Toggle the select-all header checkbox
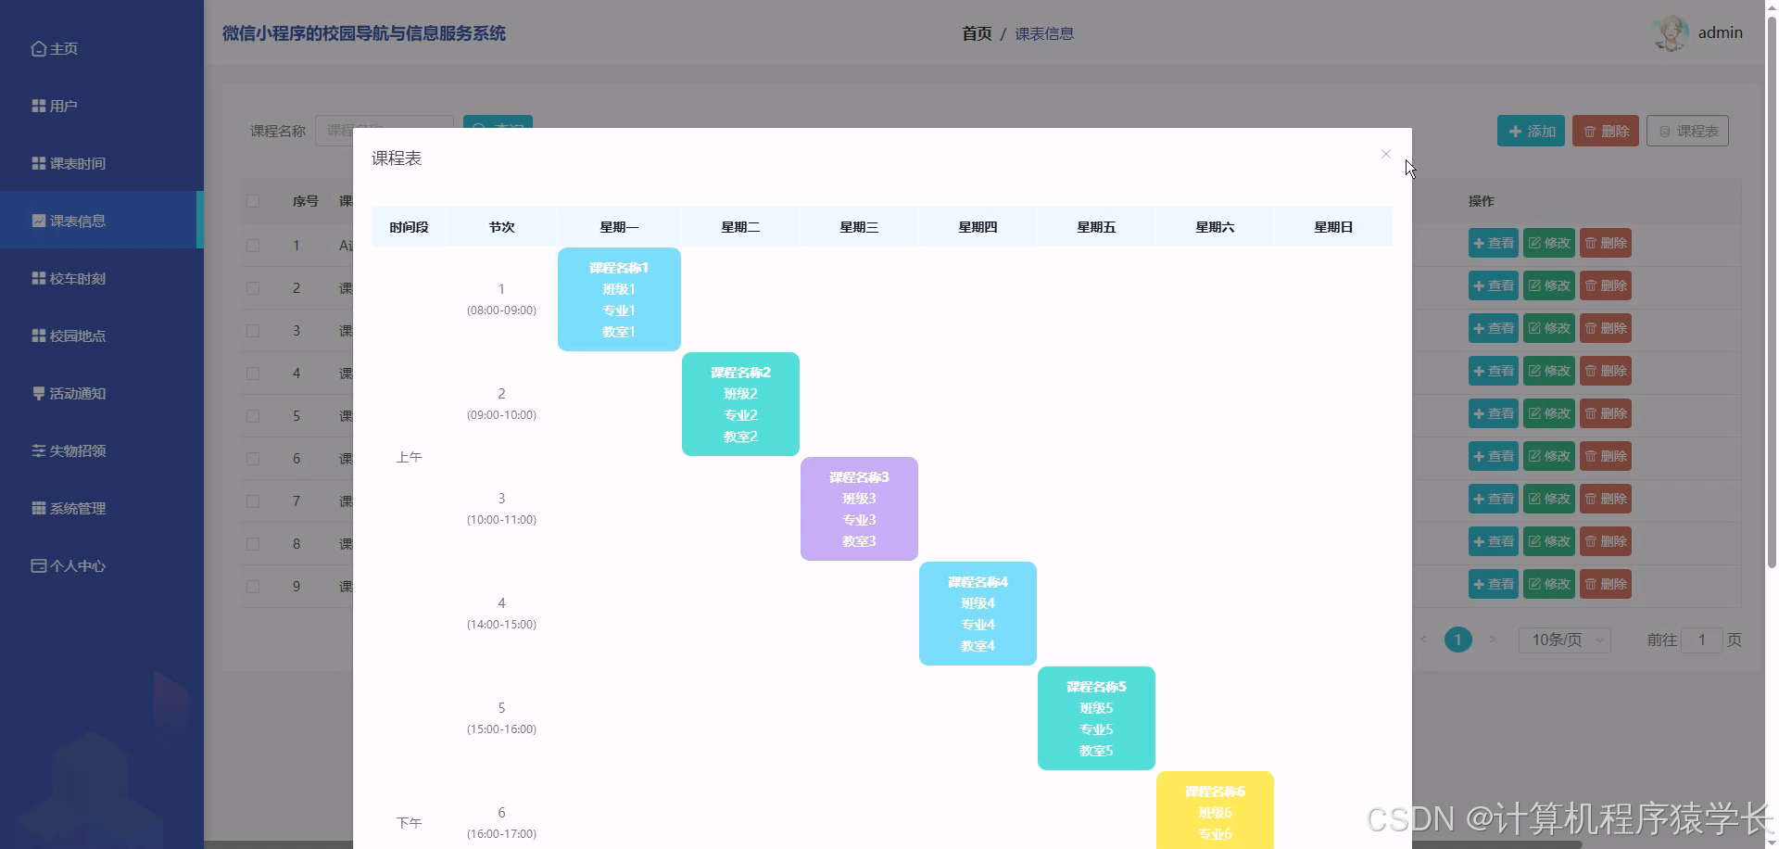Screen dimensions: 1779x849 click(253, 201)
